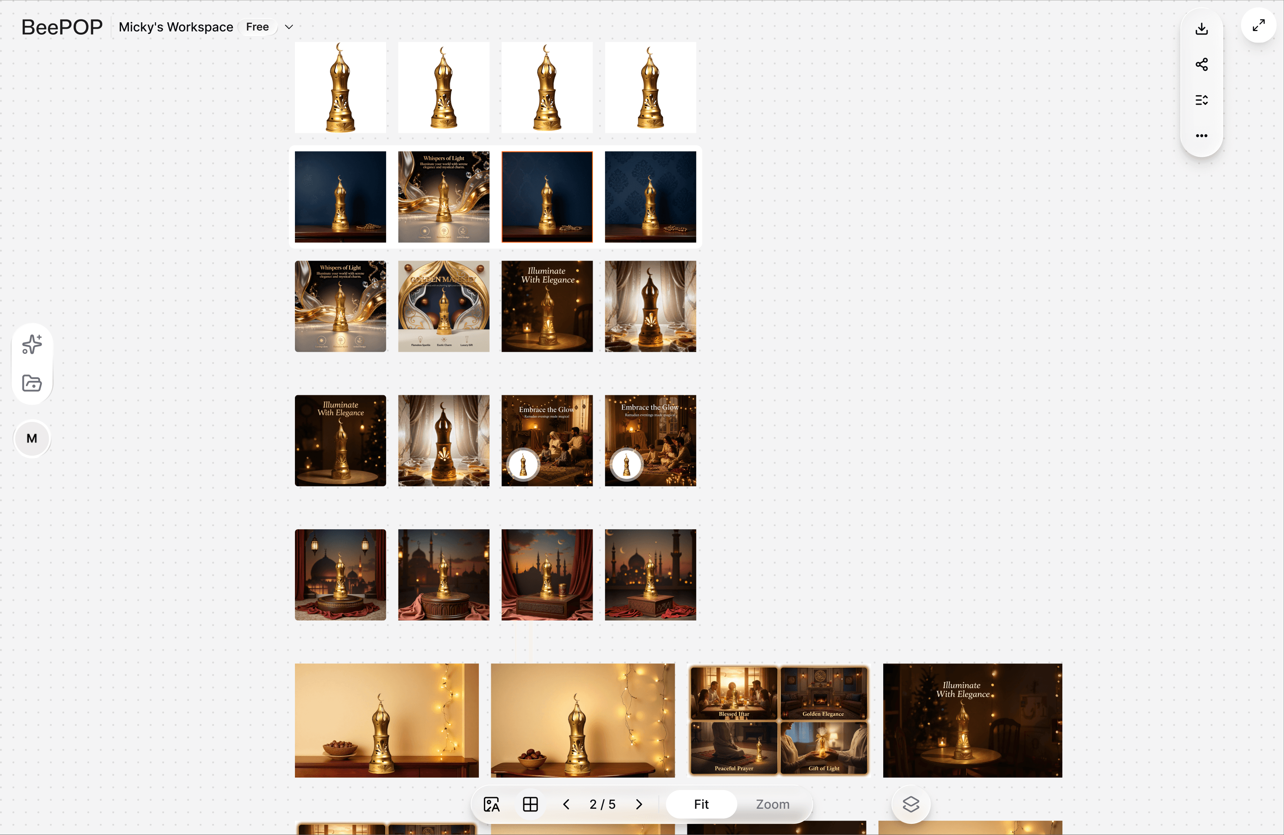Go to the previous page arrow
Image resolution: width=1284 pixels, height=835 pixels.
[x=566, y=804]
